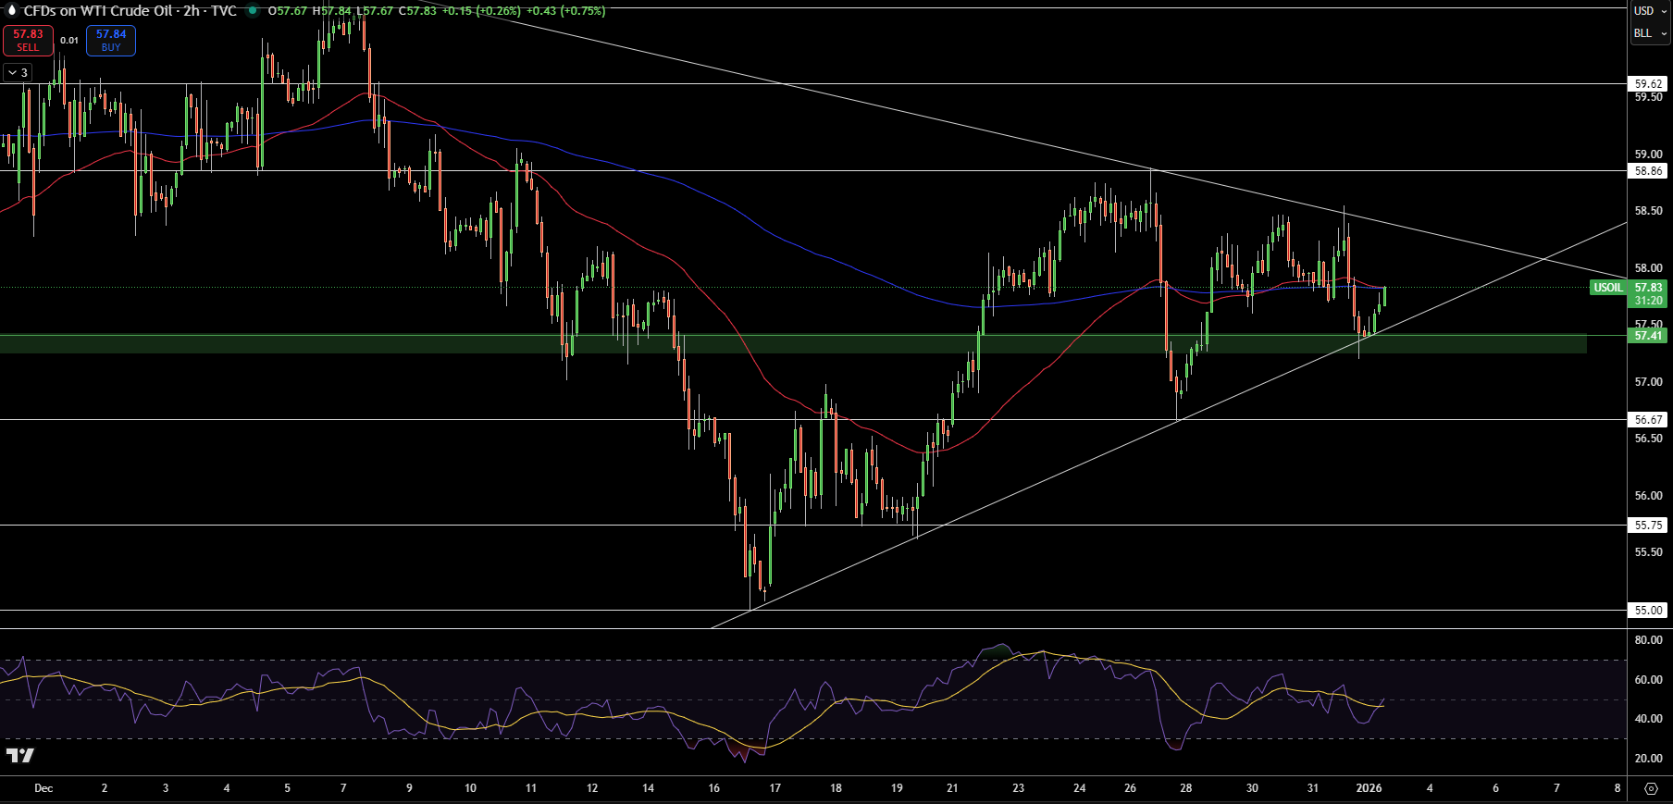This screenshot has width=1673, height=804.
Task: Open chart settings gear icon
Action: pos(1651,789)
